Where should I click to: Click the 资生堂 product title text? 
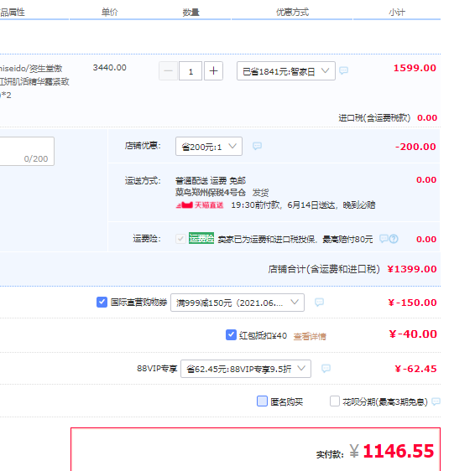[34, 81]
